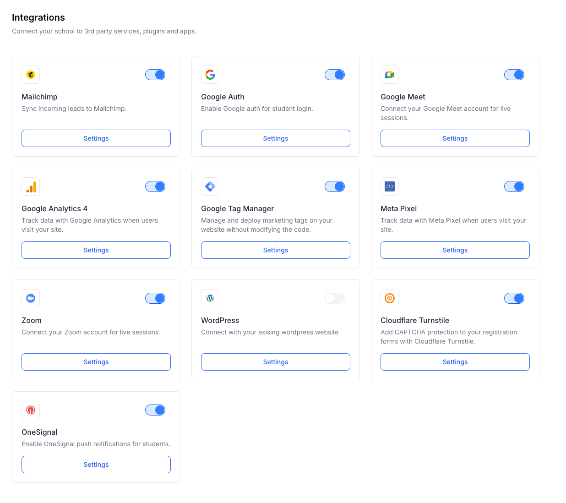Enable the WordPress integration toggle
This screenshot has width=566, height=503.
pyautogui.click(x=335, y=298)
